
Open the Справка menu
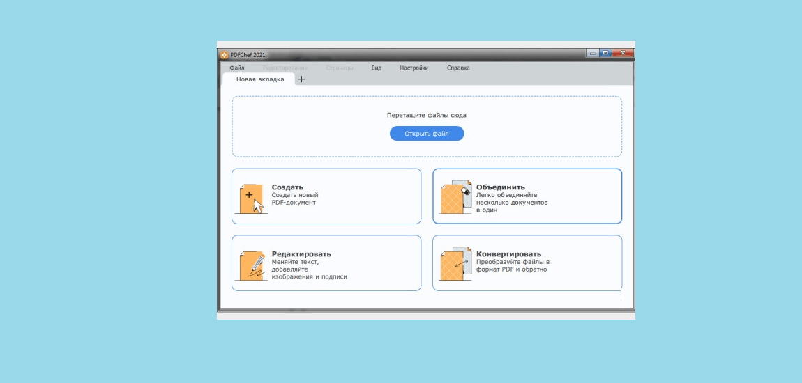point(458,68)
